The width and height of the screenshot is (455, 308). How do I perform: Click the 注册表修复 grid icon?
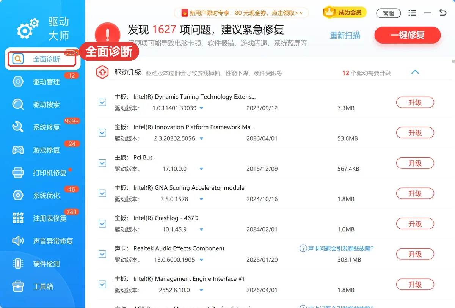[x=18, y=218]
